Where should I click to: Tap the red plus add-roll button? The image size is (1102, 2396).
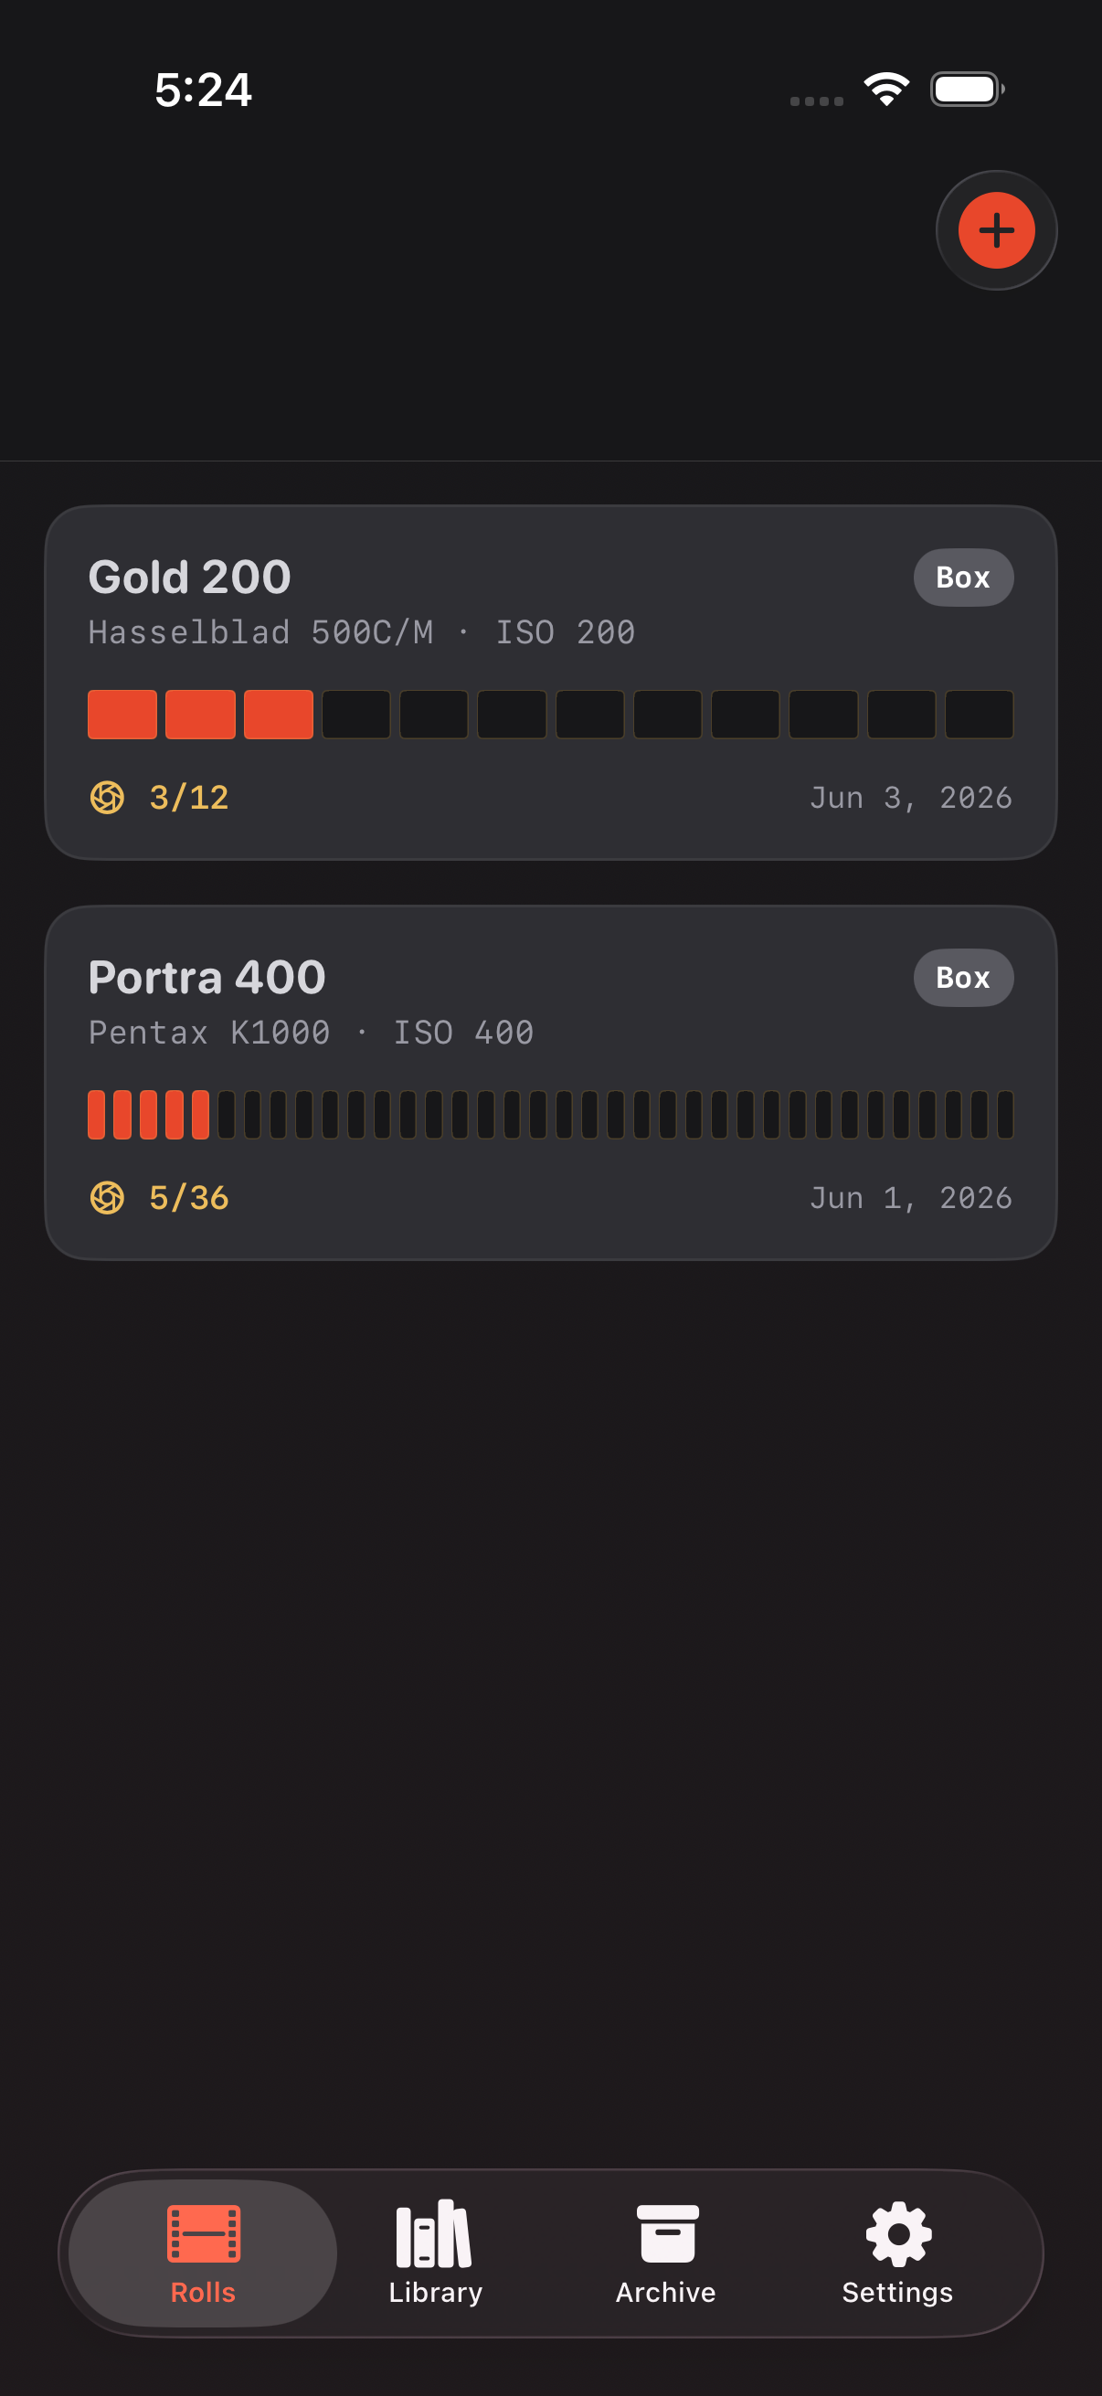pyautogui.click(x=996, y=230)
